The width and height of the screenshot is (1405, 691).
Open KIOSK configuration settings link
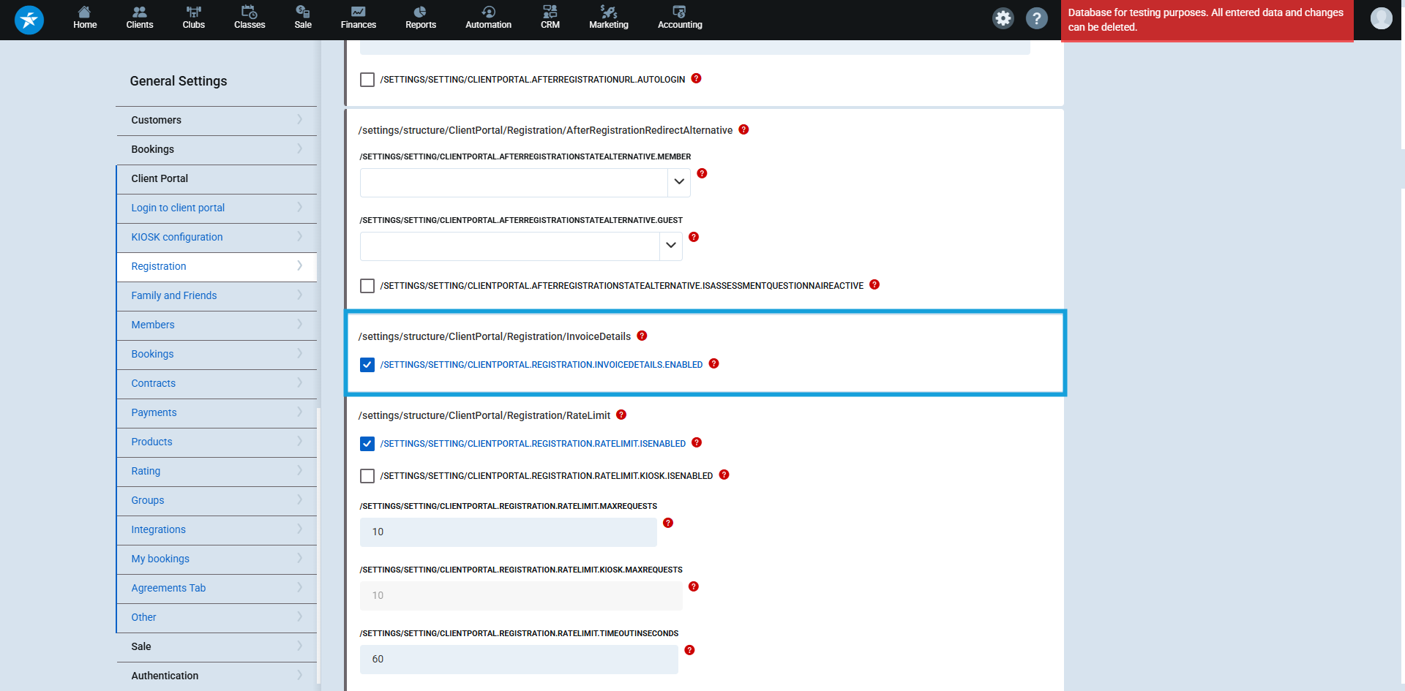coord(177,237)
